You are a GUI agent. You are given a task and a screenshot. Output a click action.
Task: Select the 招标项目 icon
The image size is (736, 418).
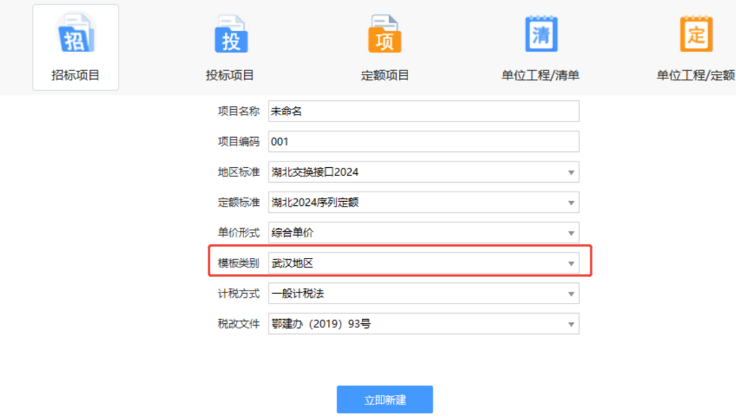click(x=75, y=33)
